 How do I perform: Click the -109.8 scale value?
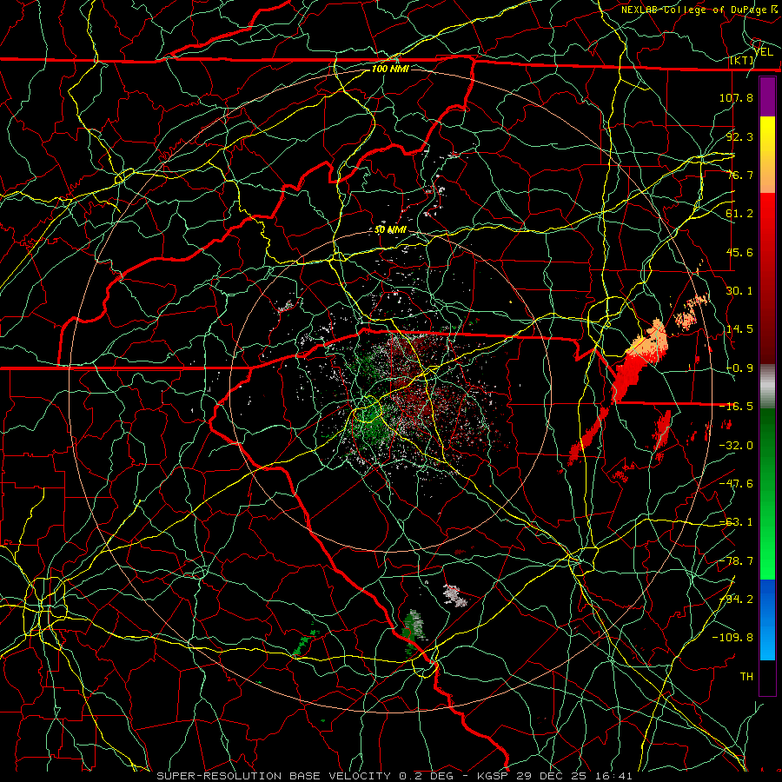[x=732, y=638]
